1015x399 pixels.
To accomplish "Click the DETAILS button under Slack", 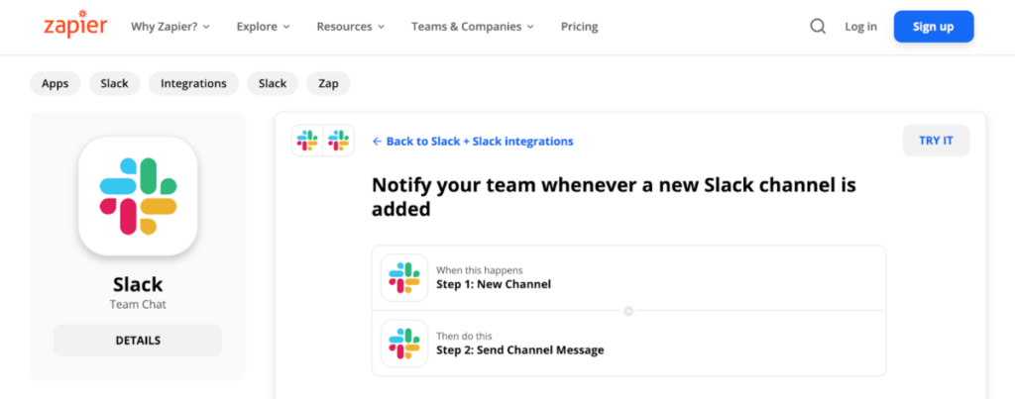I will point(138,341).
